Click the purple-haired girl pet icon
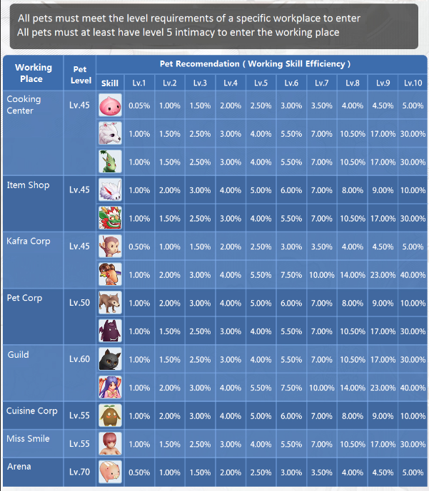This screenshot has height=491, width=429. [110, 388]
